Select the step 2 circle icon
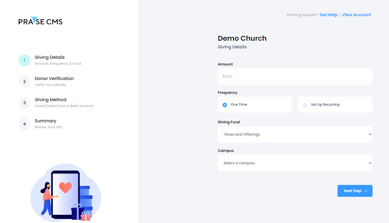389x223 pixels. coord(25,82)
